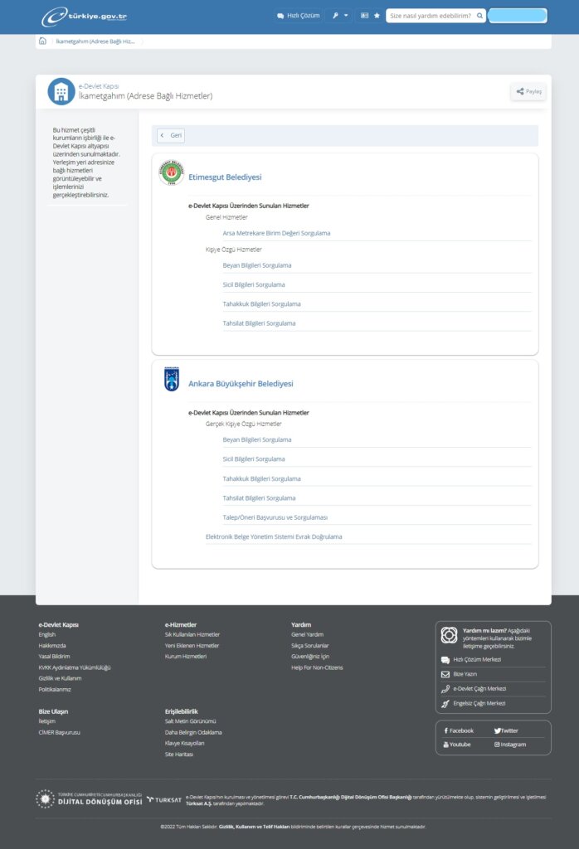Open the key login dropdown menu
This screenshot has width=579, height=849.
tap(340, 16)
